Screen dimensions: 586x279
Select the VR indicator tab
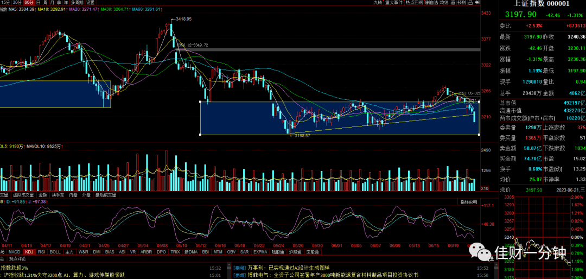(x=133, y=252)
